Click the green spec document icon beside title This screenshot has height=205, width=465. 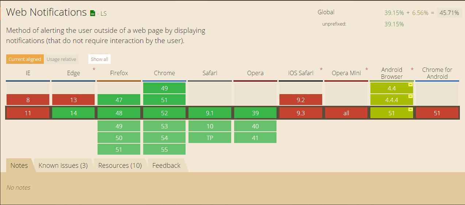[92, 13]
